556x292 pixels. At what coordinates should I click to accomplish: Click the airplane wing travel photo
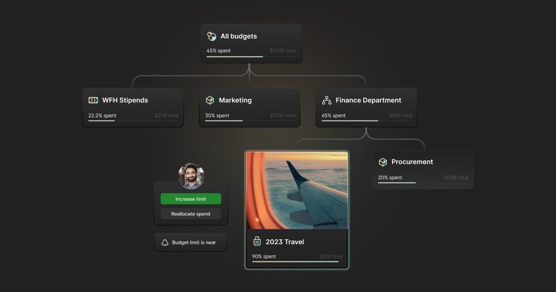point(297,190)
